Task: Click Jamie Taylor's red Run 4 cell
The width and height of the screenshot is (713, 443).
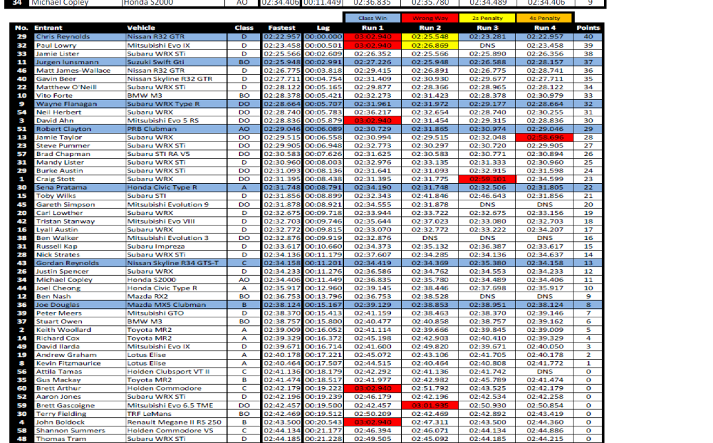Action: [544, 137]
